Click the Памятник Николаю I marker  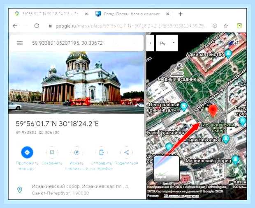pos(226,139)
